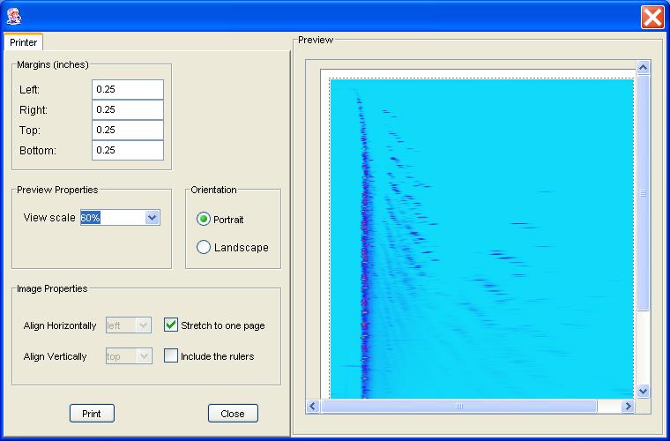Click the Margins (inches) group label

point(53,64)
